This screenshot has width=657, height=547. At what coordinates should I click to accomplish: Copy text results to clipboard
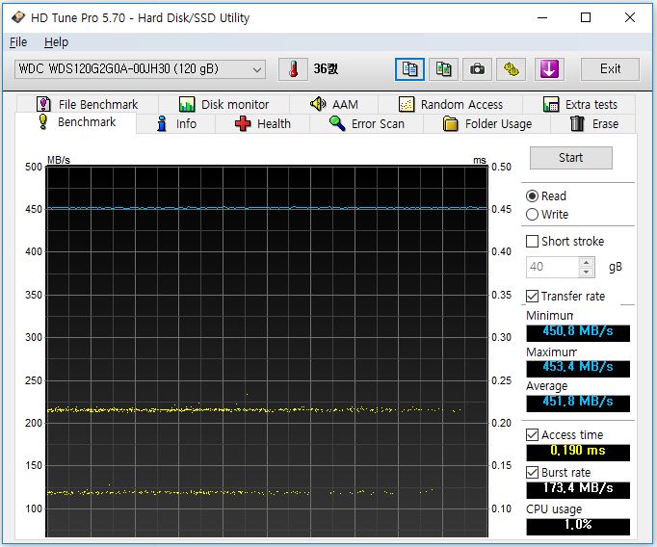coord(409,69)
